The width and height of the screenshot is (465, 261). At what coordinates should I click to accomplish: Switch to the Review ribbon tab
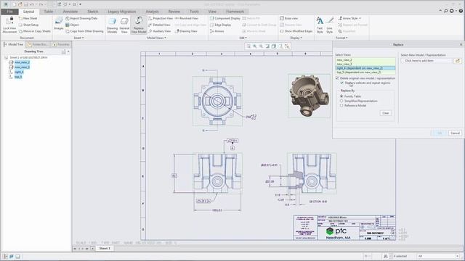coord(174,12)
